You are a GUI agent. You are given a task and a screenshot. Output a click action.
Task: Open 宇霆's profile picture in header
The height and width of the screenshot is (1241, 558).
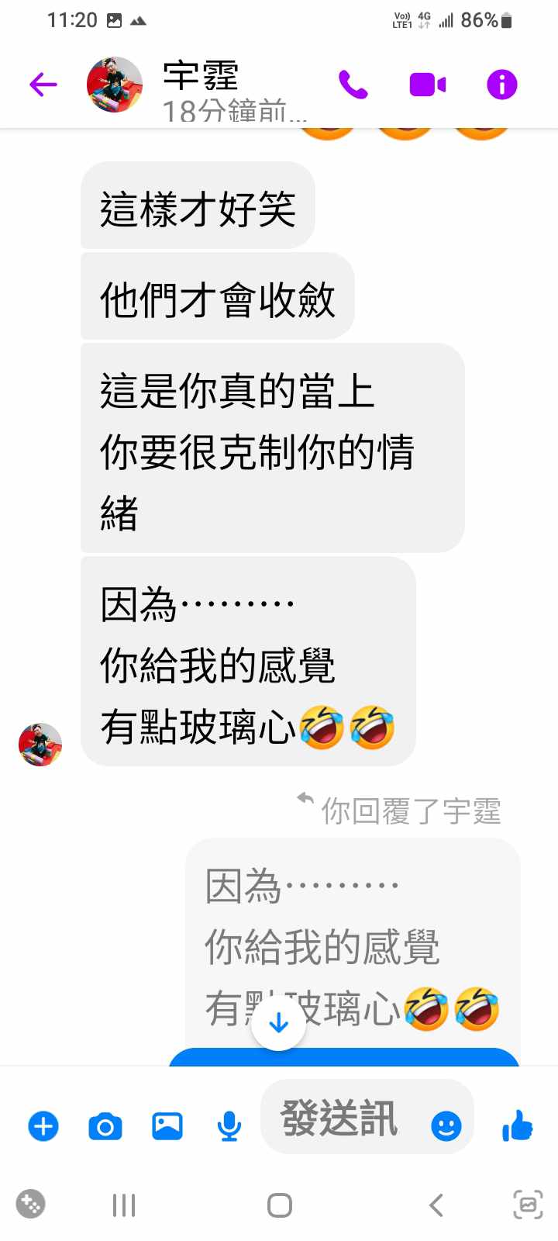115,85
